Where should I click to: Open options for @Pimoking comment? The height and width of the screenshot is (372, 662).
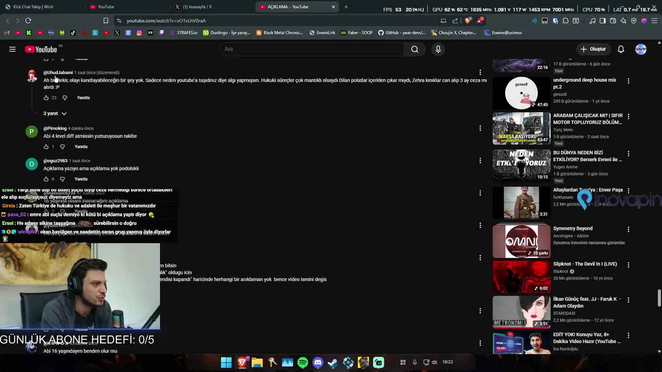tap(480, 128)
